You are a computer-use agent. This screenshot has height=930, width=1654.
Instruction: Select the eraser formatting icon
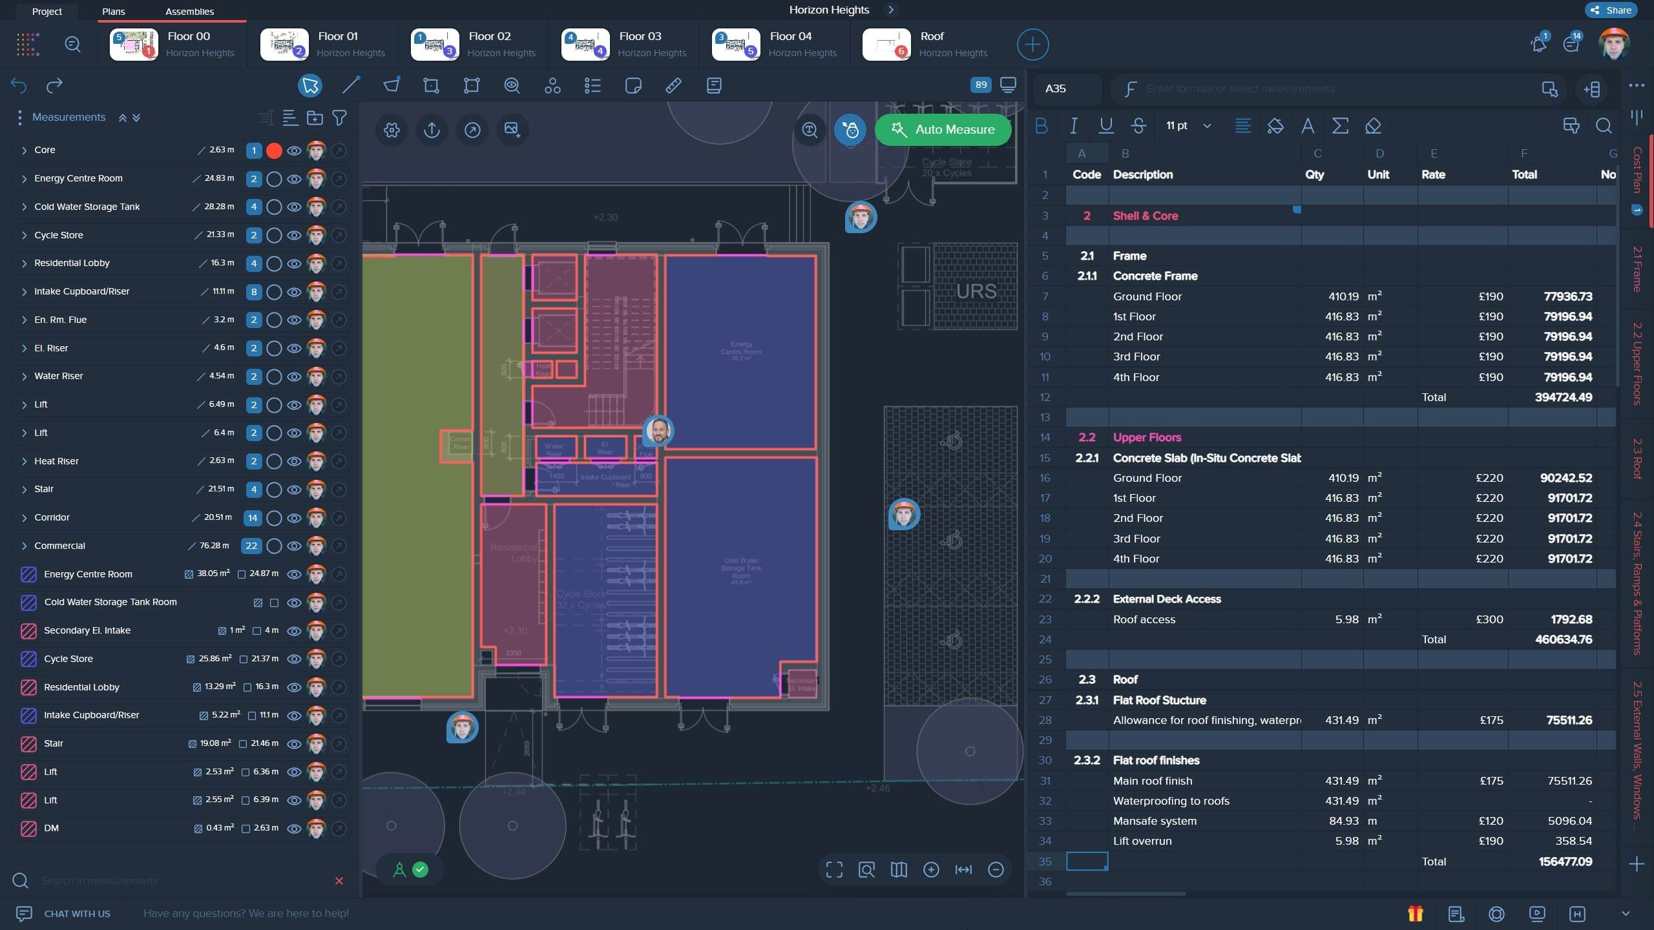[1373, 126]
